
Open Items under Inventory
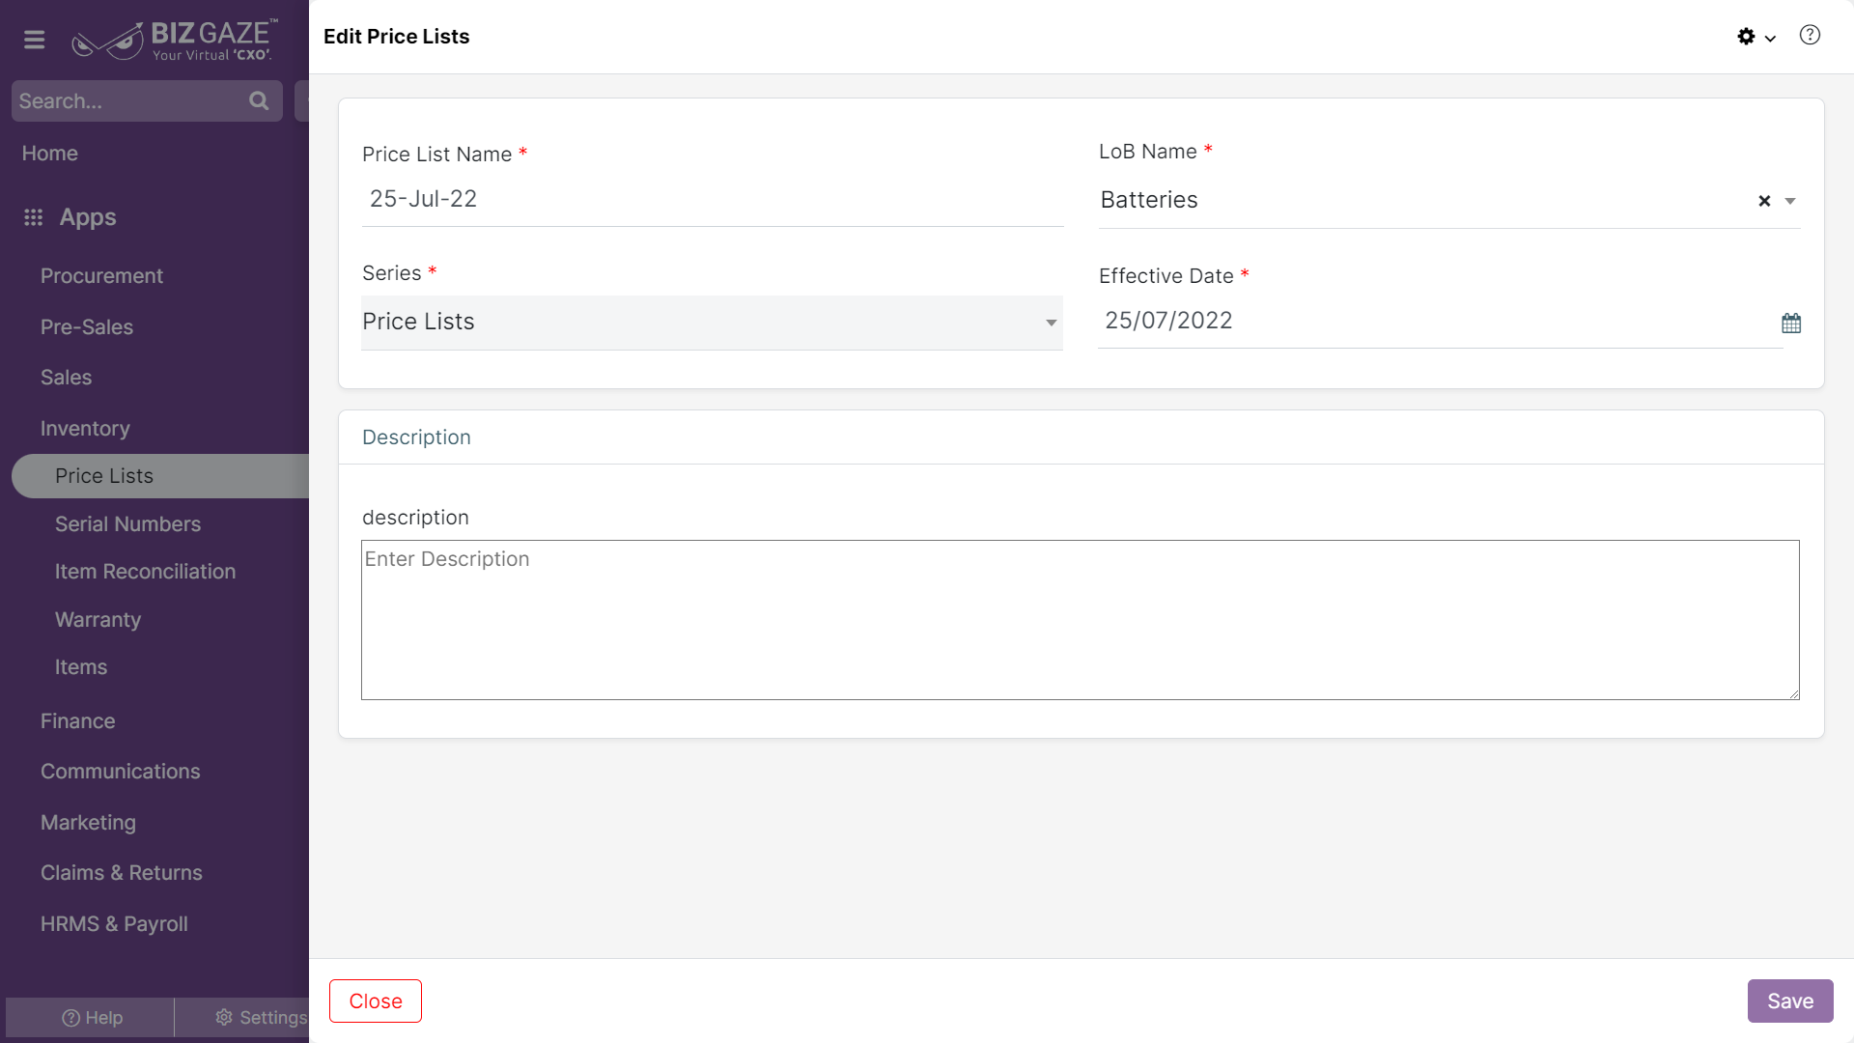click(81, 667)
